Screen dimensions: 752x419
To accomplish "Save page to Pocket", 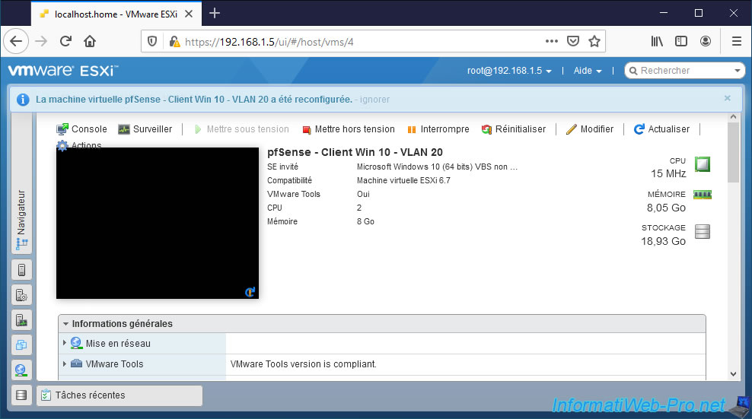I will [573, 41].
